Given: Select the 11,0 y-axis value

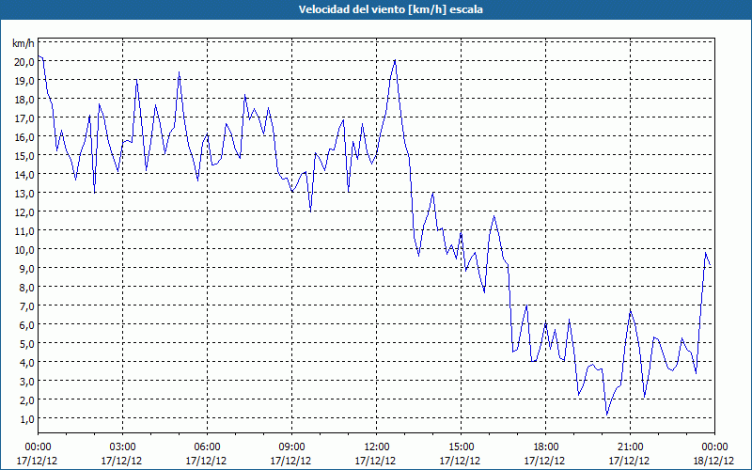Looking at the screenshot, I should pyautogui.click(x=23, y=230).
